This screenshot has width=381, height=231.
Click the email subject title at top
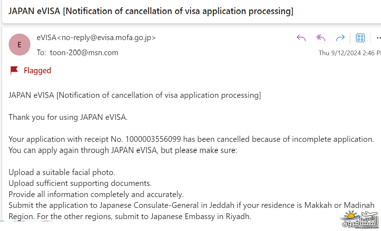pyautogui.click(x=151, y=11)
